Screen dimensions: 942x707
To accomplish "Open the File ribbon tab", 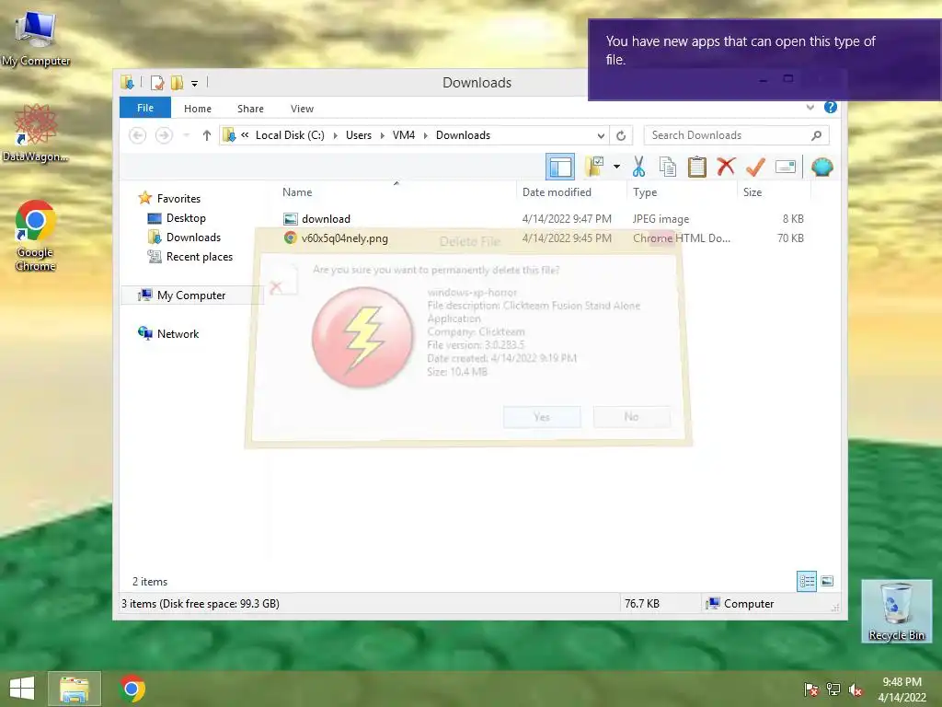I will 145,108.
